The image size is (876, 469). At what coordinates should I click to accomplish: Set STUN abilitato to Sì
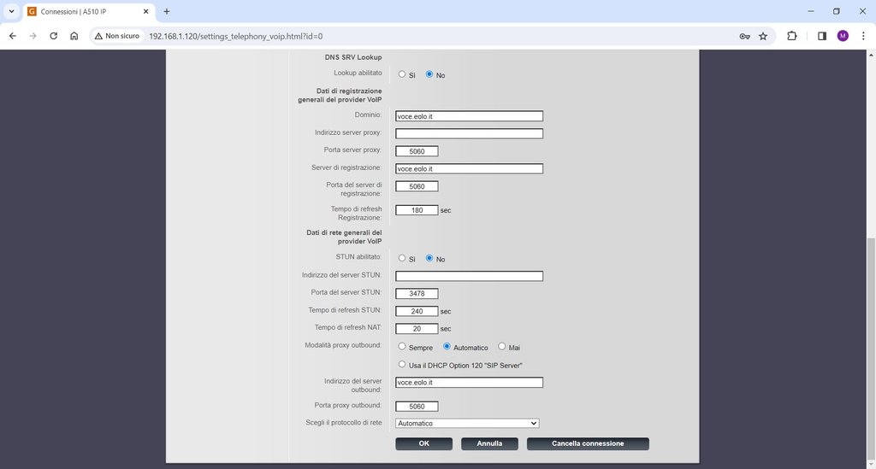[x=402, y=258]
